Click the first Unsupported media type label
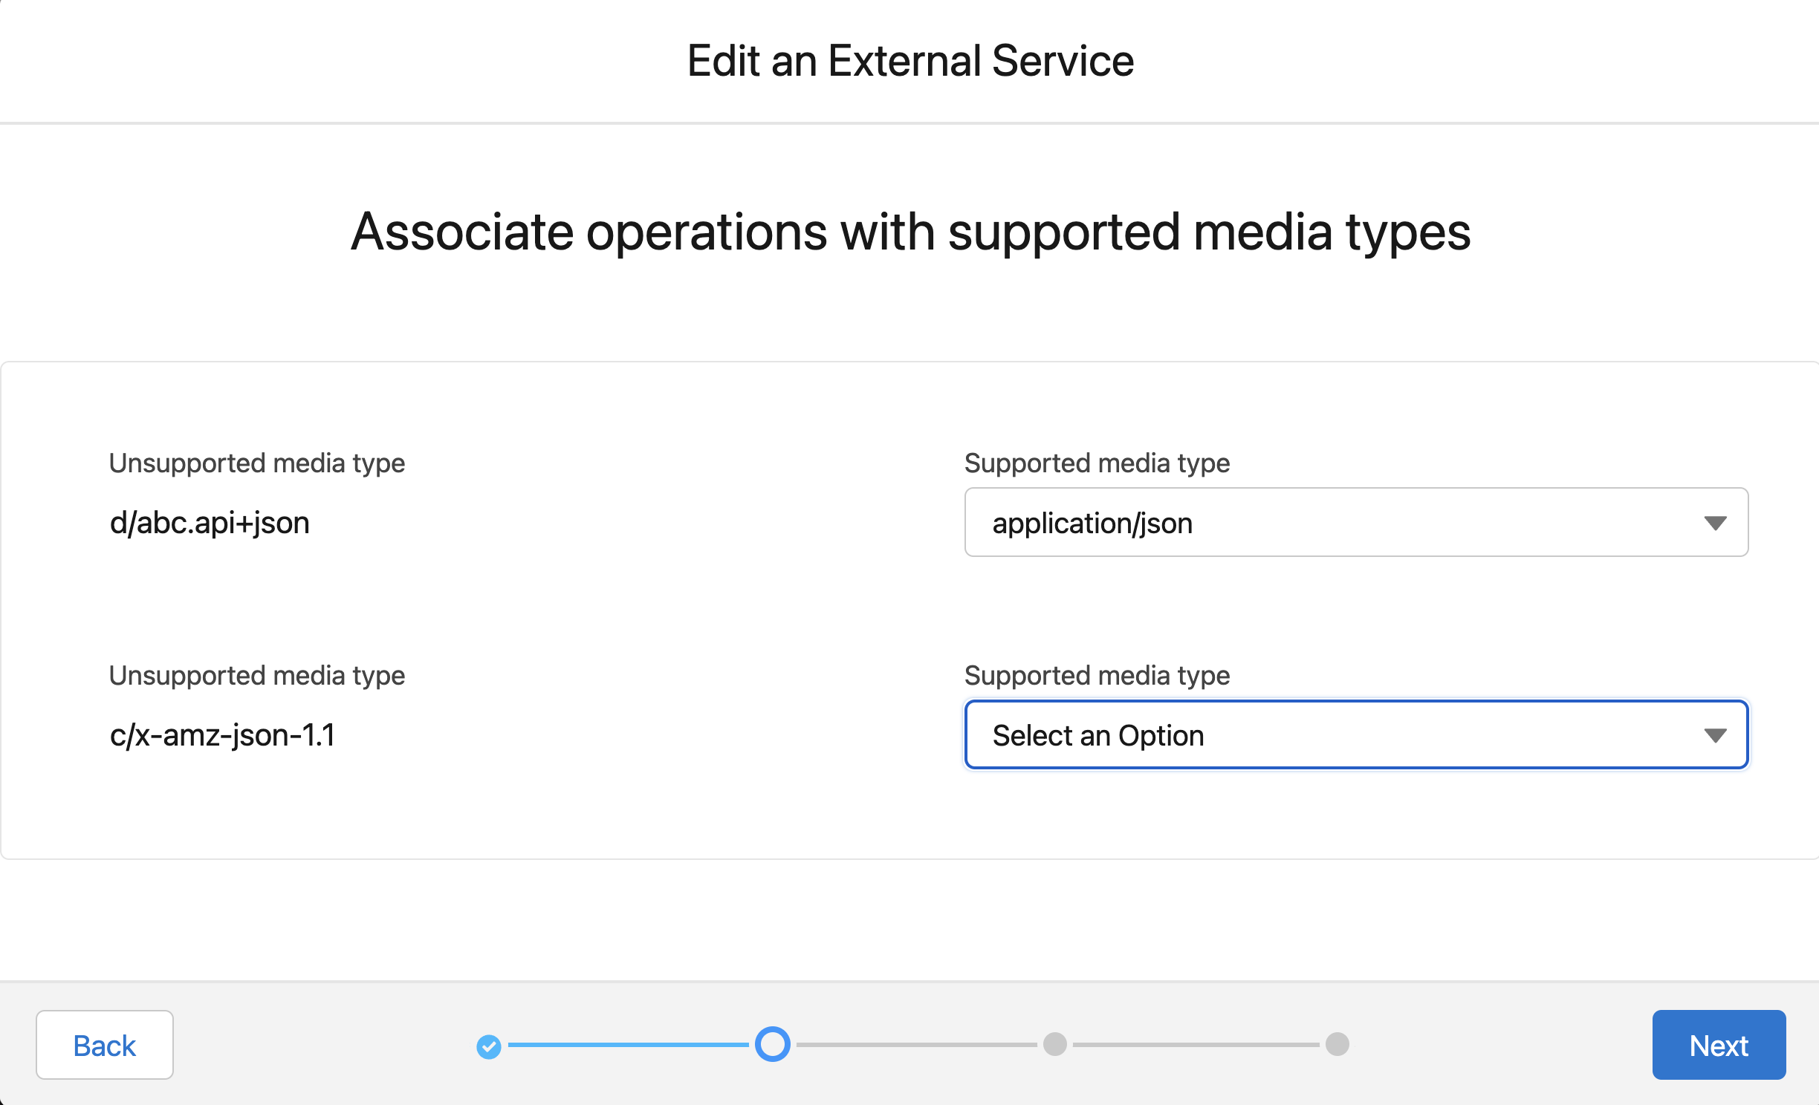 (257, 463)
